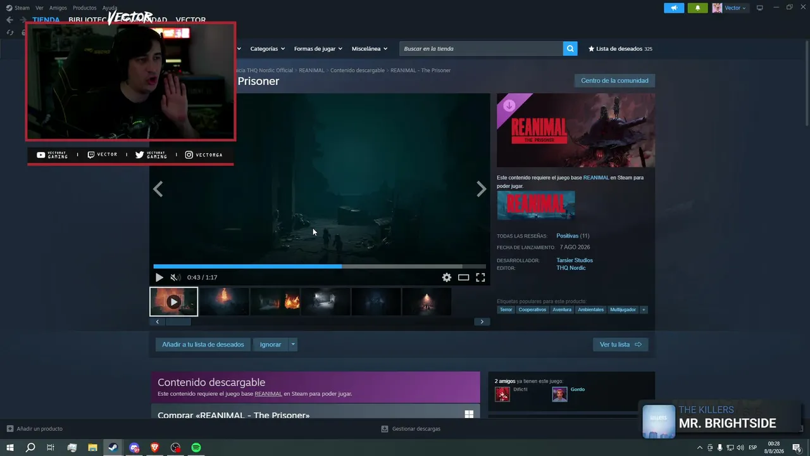Viewport: 810px width, 456px height.
Task: Open Steam announcements megaphone button
Action: [x=674, y=8]
